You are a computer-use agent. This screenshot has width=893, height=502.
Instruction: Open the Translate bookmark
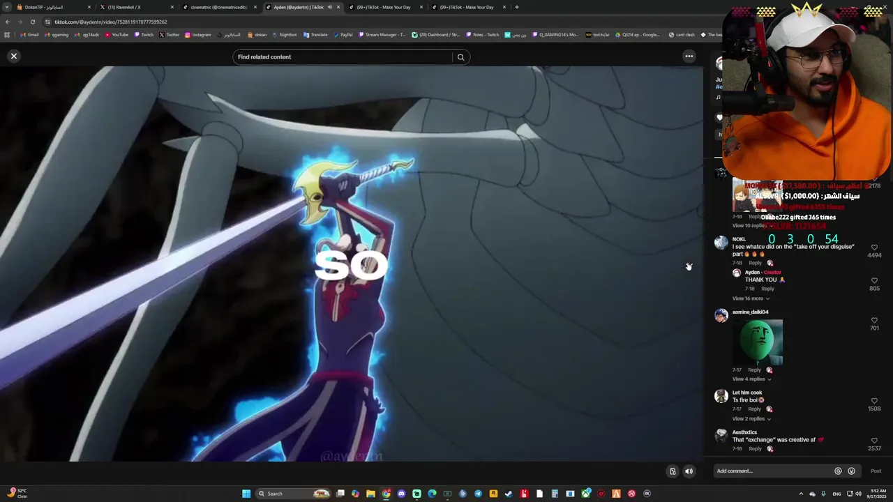315,35
